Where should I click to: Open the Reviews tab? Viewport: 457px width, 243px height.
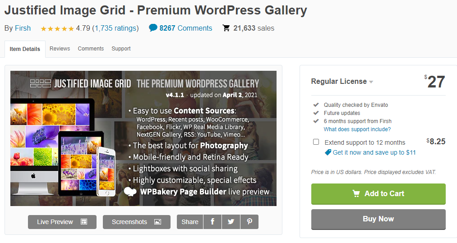(60, 49)
